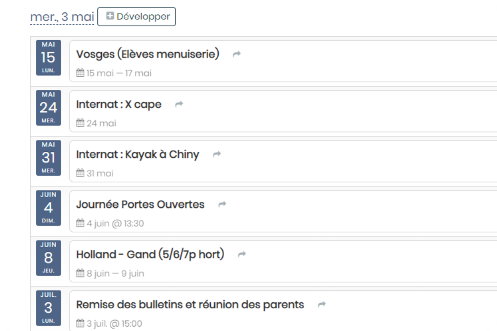The image size is (497, 331).
Task: Open Journée Portes Ouvertes event details
Action: 140,204
